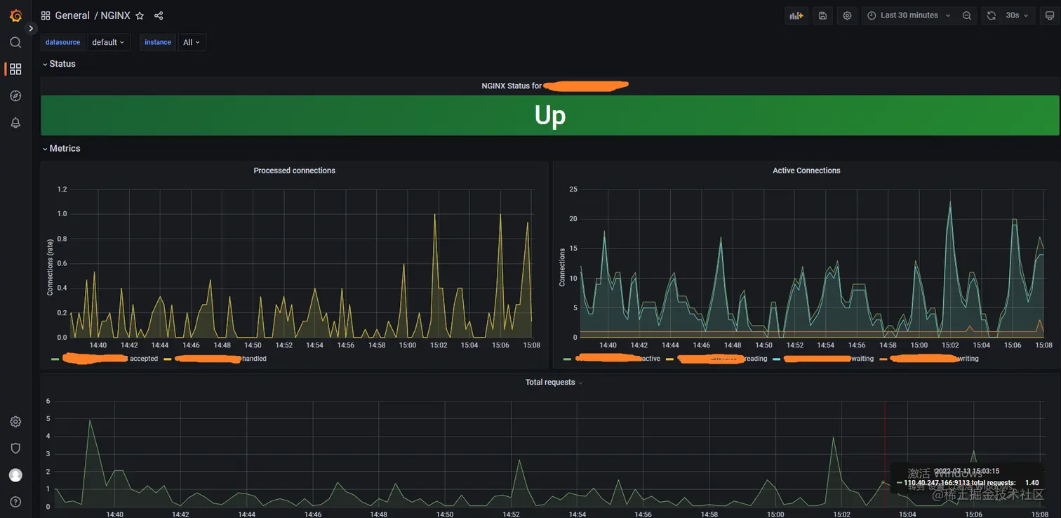Star the NGINX dashboard
The image size is (1061, 518).
(x=140, y=15)
